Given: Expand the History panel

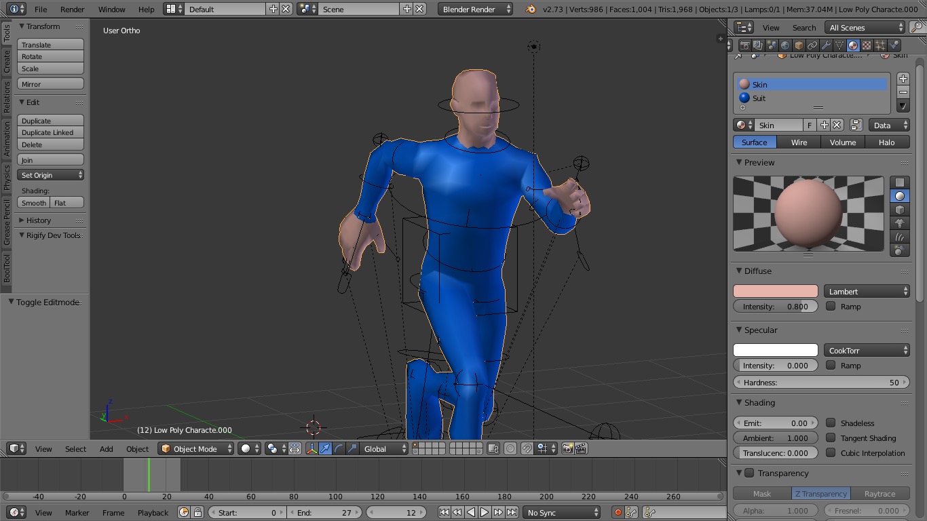Looking at the screenshot, I should (x=22, y=220).
